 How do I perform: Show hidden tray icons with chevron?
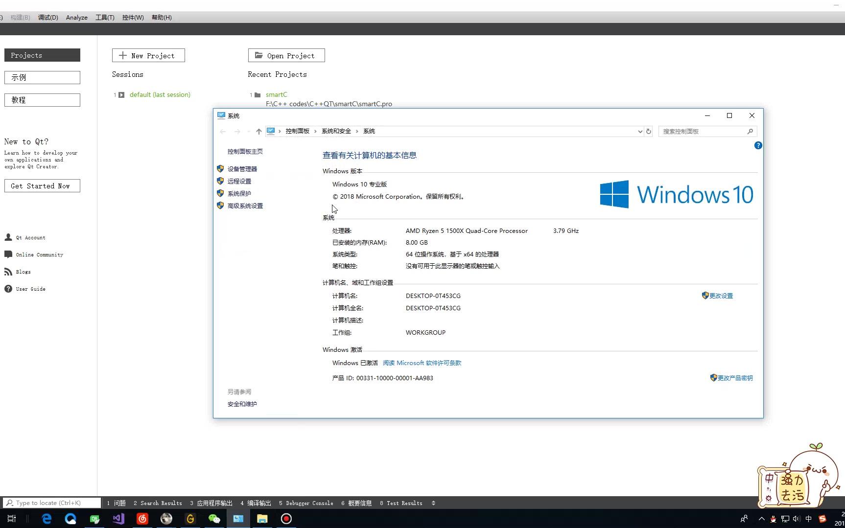click(x=761, y=519)
